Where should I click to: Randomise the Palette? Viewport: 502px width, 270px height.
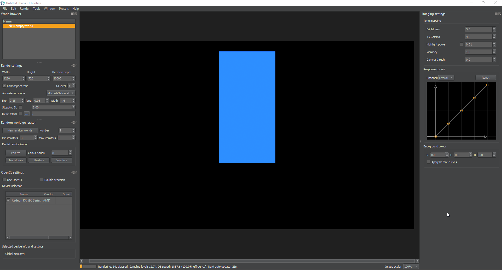tap(16, 153)
